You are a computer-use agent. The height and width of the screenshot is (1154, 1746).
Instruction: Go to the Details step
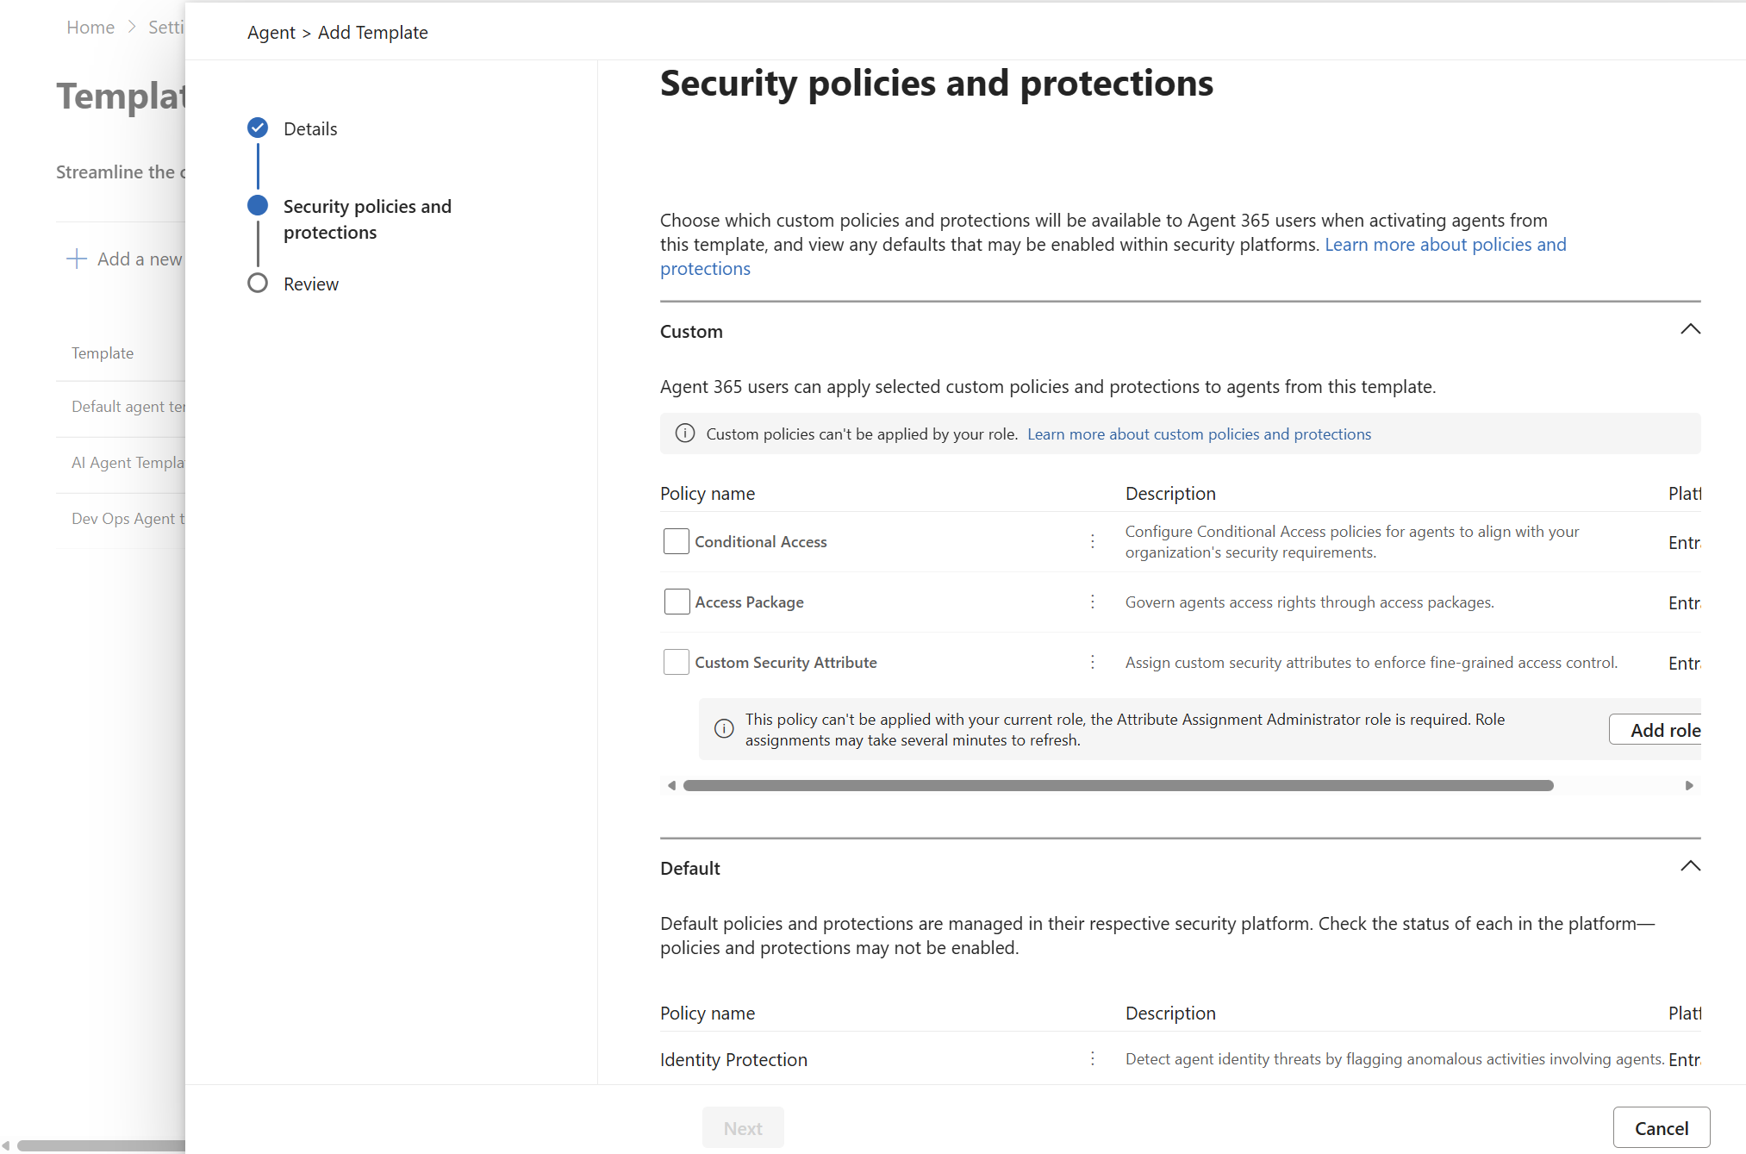point(310,129)
